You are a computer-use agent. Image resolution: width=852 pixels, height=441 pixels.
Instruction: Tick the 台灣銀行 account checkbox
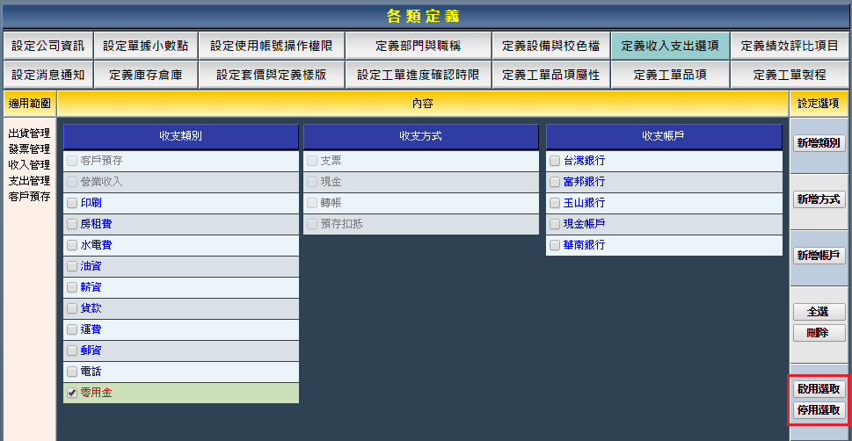click(x=555, y=161)
